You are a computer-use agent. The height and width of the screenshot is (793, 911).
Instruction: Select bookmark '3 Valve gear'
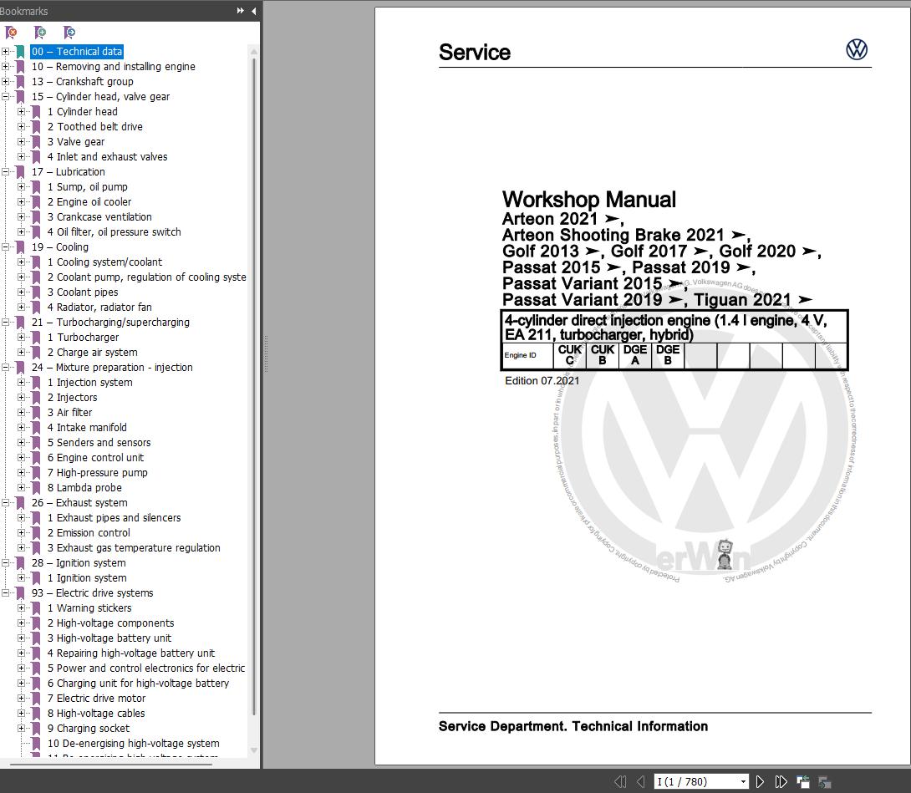click(75, 142)
